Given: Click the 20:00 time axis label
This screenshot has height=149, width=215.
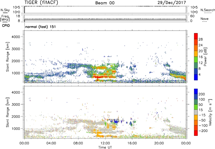Looking at the screenshot, I should coord(159,143).
